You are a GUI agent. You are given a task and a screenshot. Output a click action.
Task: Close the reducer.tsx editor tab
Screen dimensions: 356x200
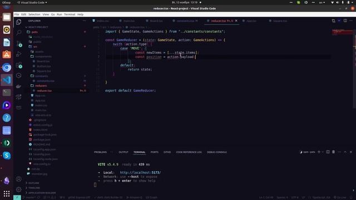(236, 21)
